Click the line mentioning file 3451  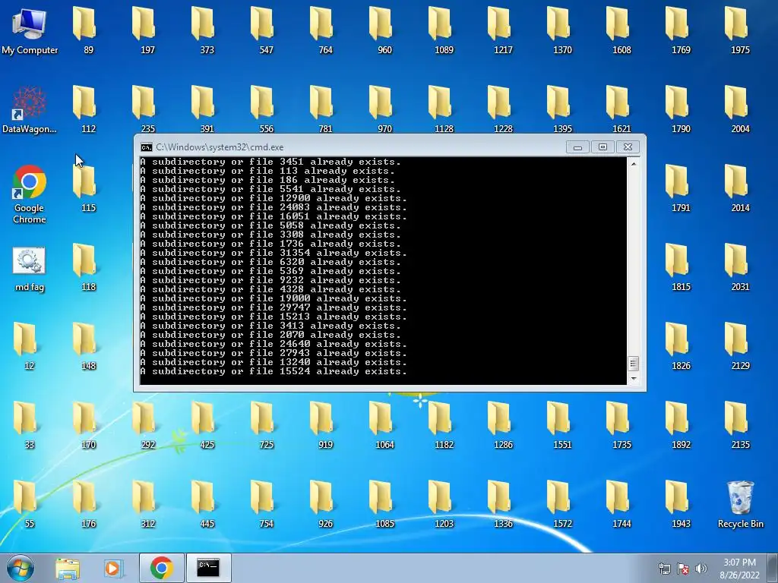[x=270, y=162]
